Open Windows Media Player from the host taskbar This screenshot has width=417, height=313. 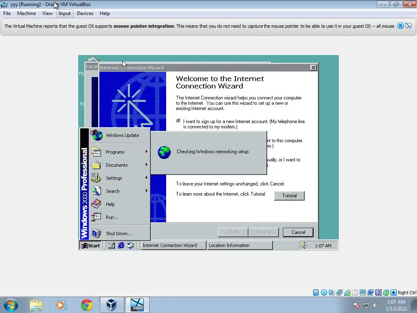pos(60,305)
